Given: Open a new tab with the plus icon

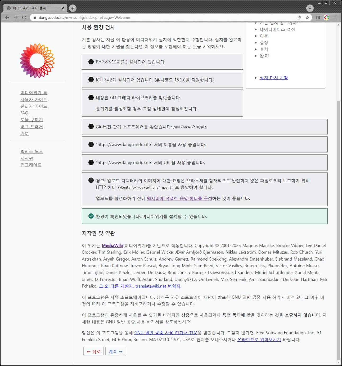Looking at the screenshot, I should 73,8.
